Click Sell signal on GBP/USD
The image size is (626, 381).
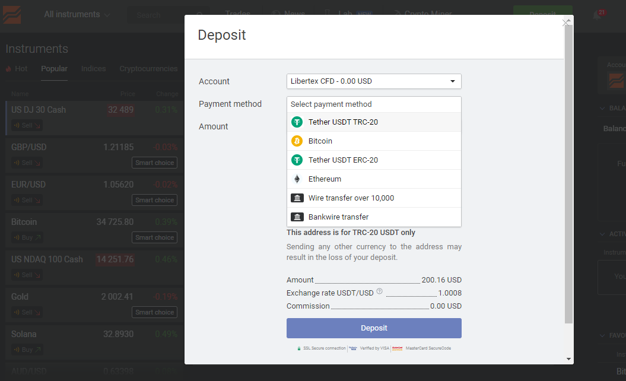click(x=27, y=163)
